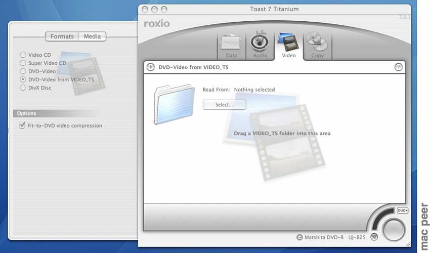
Task: Select DVD-Video from VIDEO_TS radio button
Action: 23,79
